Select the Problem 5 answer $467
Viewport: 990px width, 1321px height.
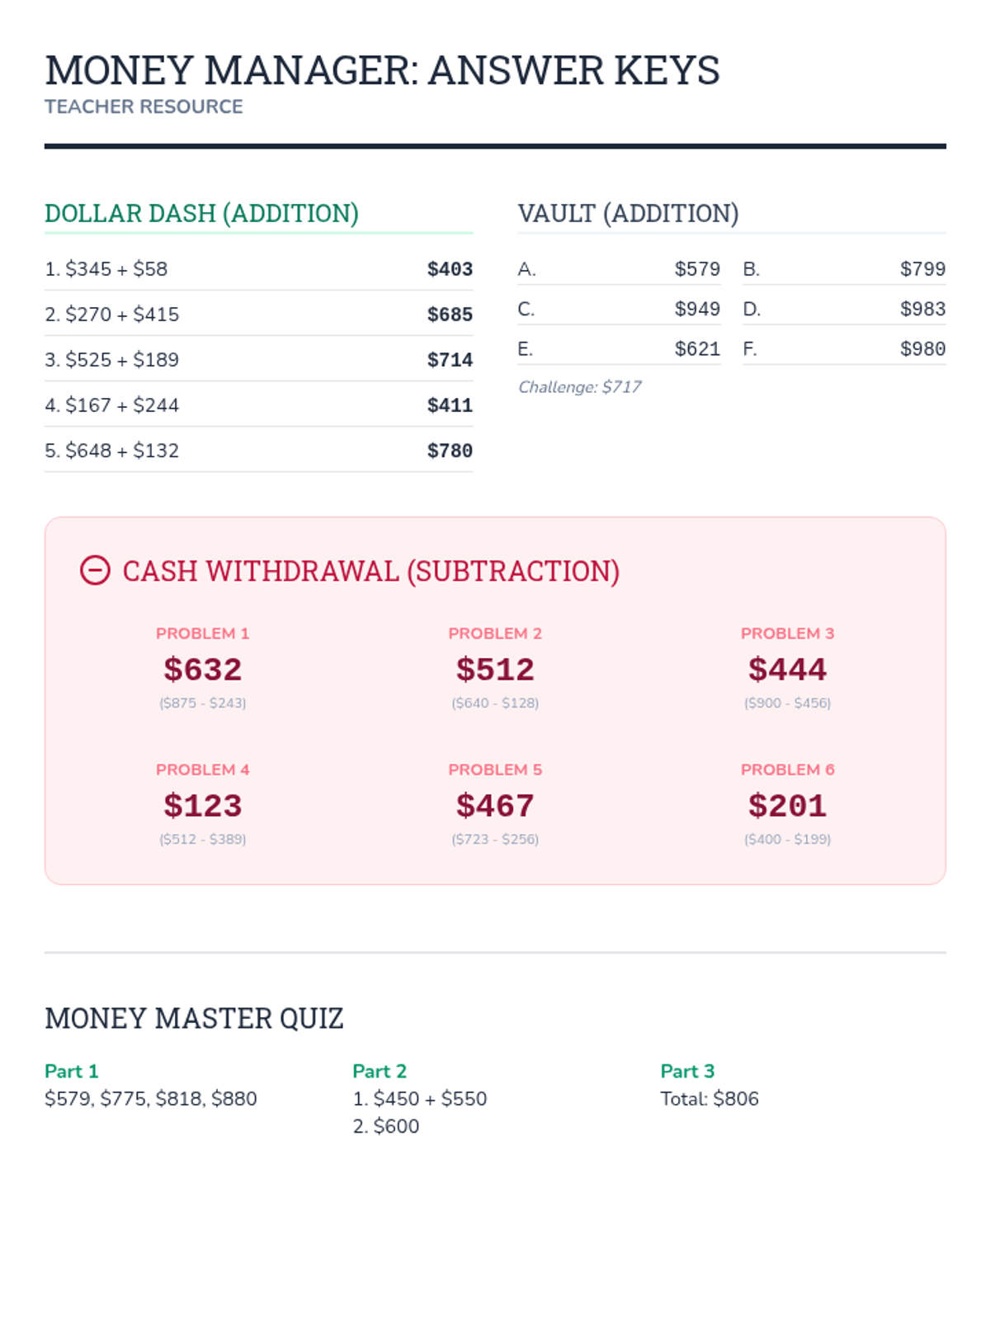pos(495,805)
